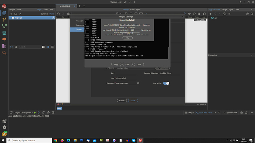The height and width of the screenshot is (143, 255).
Task: Switch to Split view
Action: (138, 10)
